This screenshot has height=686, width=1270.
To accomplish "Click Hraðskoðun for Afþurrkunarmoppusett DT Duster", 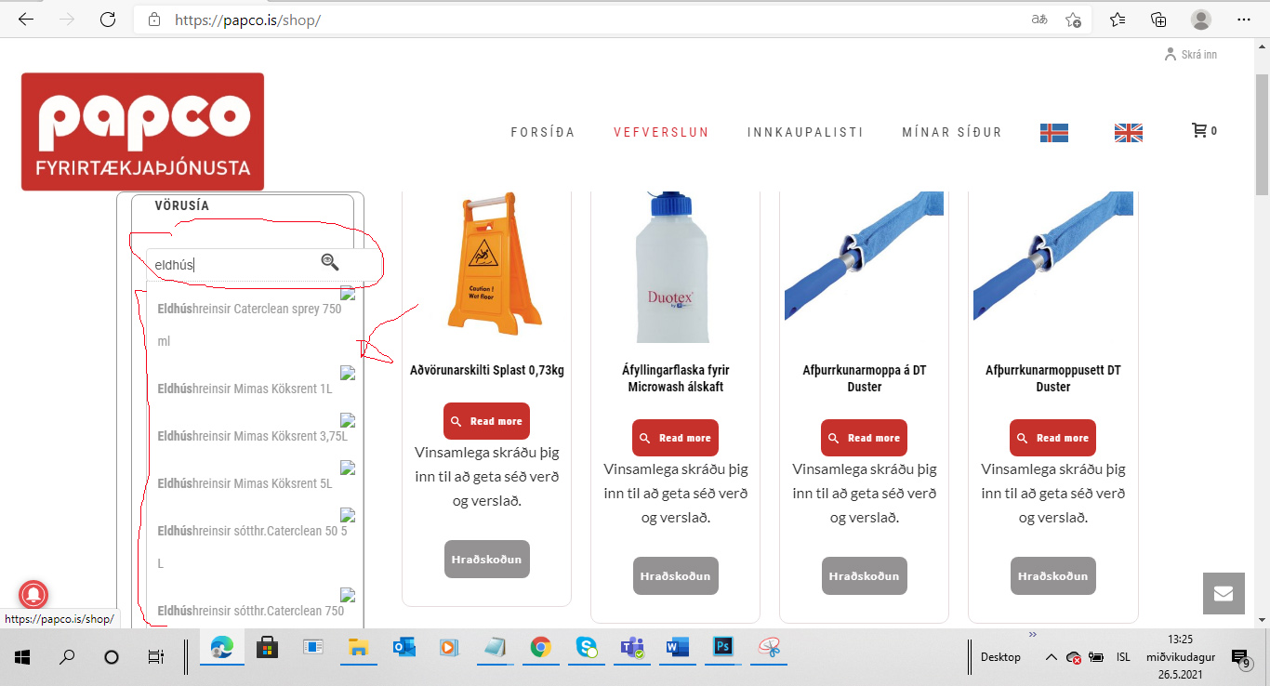I will tap(1052, 576).
